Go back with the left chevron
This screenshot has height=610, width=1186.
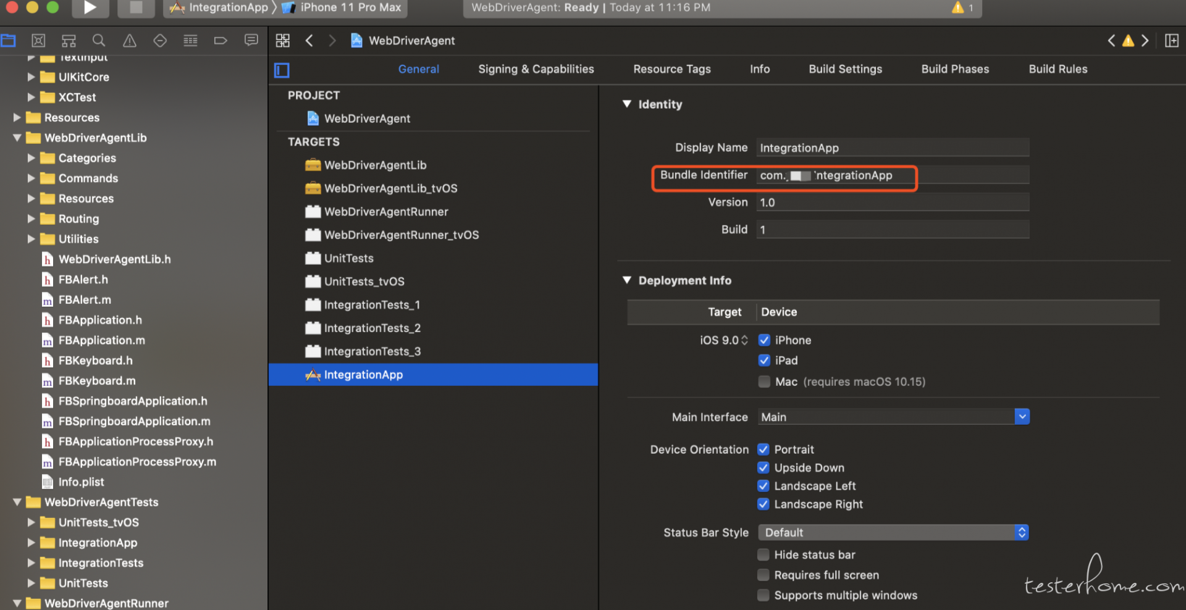[309, 41]
